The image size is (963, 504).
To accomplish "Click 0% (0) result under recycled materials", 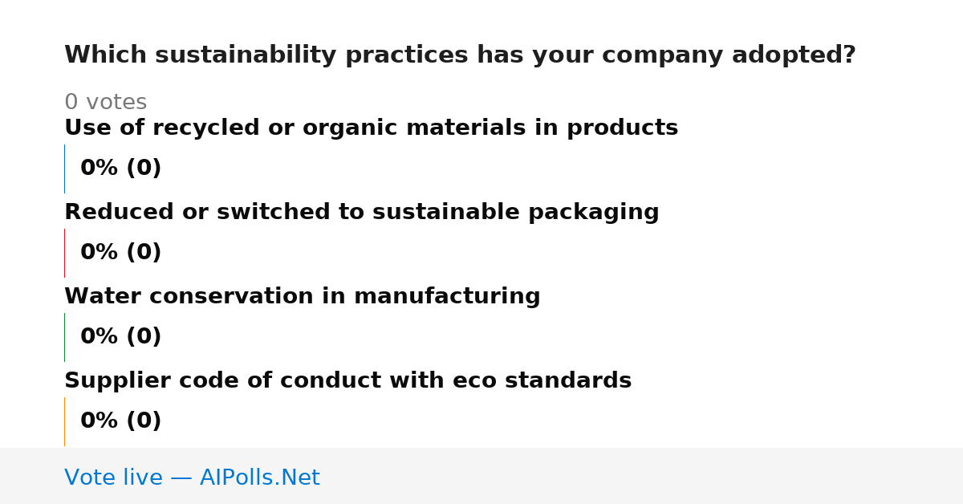I will pyautogui.click(x=120, y=169).
